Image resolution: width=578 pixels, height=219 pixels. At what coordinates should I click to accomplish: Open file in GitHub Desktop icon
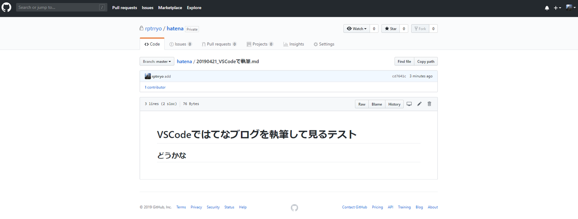click(409, 104)
